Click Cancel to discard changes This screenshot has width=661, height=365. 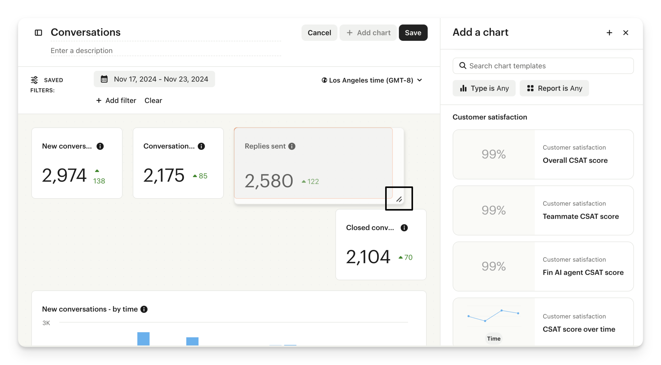319,33
